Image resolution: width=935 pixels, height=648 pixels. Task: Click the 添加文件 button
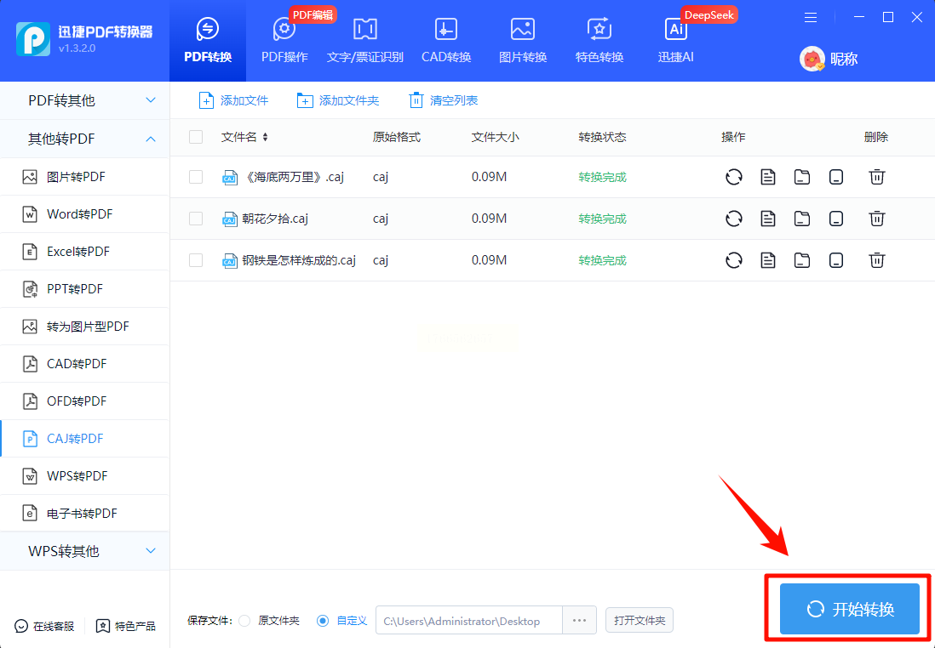pyautogui.click(x=233, y=100)
